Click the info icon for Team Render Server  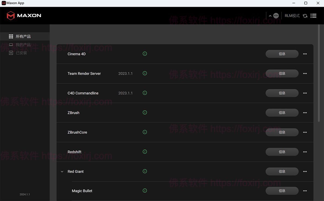(145, 73)
